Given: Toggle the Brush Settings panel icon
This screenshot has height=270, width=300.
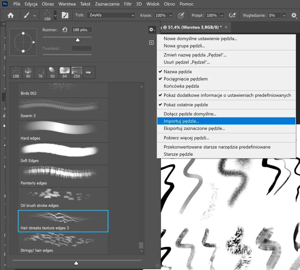Looking at the screenshot, I should pos(65,15).
